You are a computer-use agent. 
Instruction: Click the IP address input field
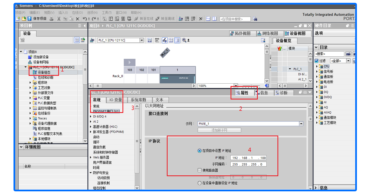(248, 158)
